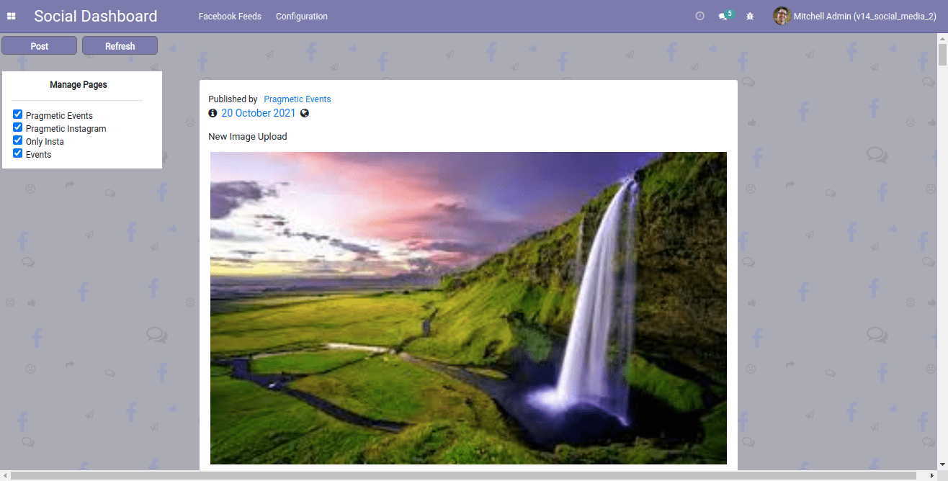
Task: Click the Post button
Action: (39, 46)
